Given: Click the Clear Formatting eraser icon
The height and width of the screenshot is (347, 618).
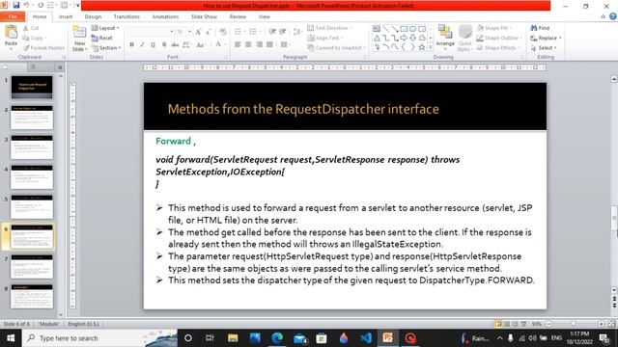Looking at the screenshot, I should (223, 32).
